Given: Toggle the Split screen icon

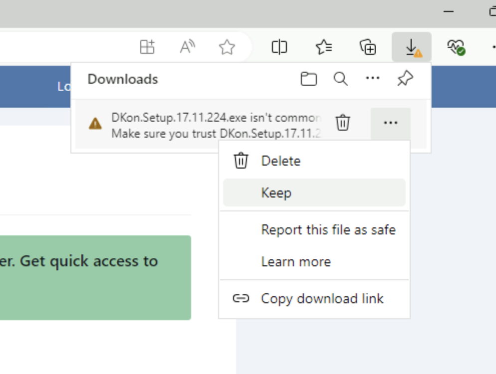Looking at the screenshot, I should click(279, 47).
